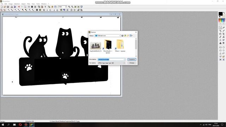Click the Open file icon in toolbar
Viewport: 226px width, 127px height.
click(5, 7)
